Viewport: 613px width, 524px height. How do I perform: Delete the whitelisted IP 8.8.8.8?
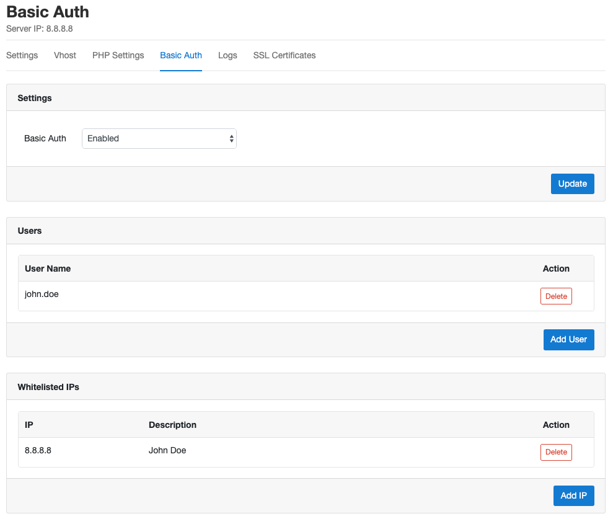click(x=556, y=452)
